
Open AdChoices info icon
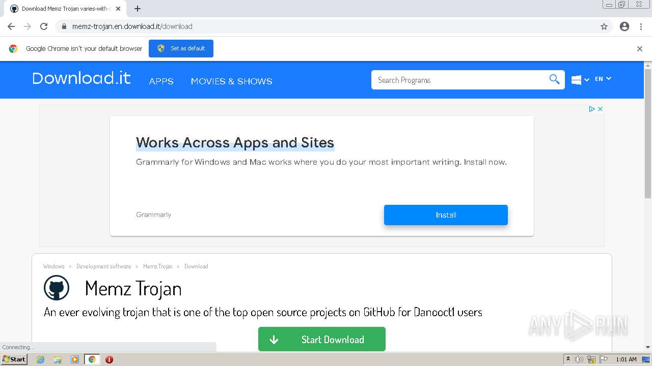592,109
